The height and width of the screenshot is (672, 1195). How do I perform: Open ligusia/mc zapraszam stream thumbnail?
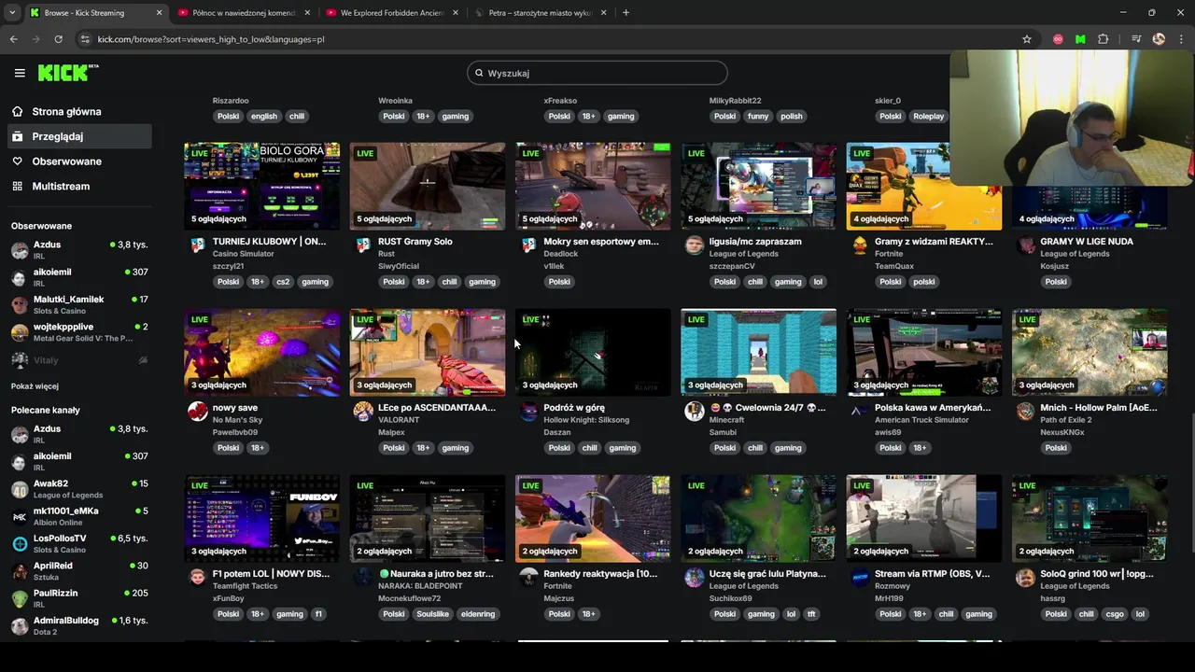click(x=759, y=186)
